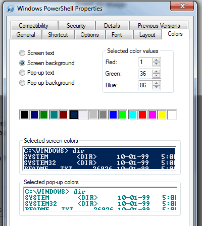The width and height of the screenshot is (202, 226).
Task: Click the PowerShell icon in title bar
Action: [x=11, y=9]
